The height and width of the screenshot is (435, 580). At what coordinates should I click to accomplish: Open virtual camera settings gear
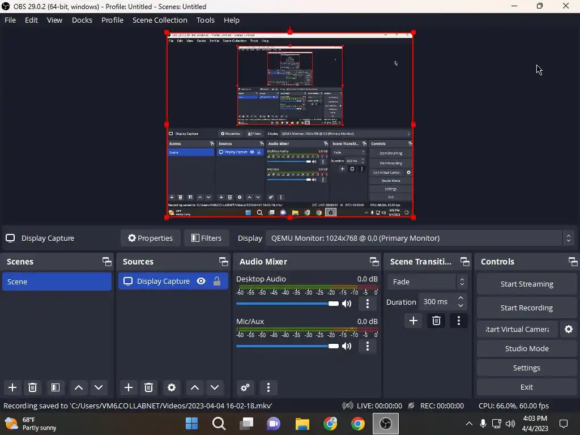[x=569, y=329]
